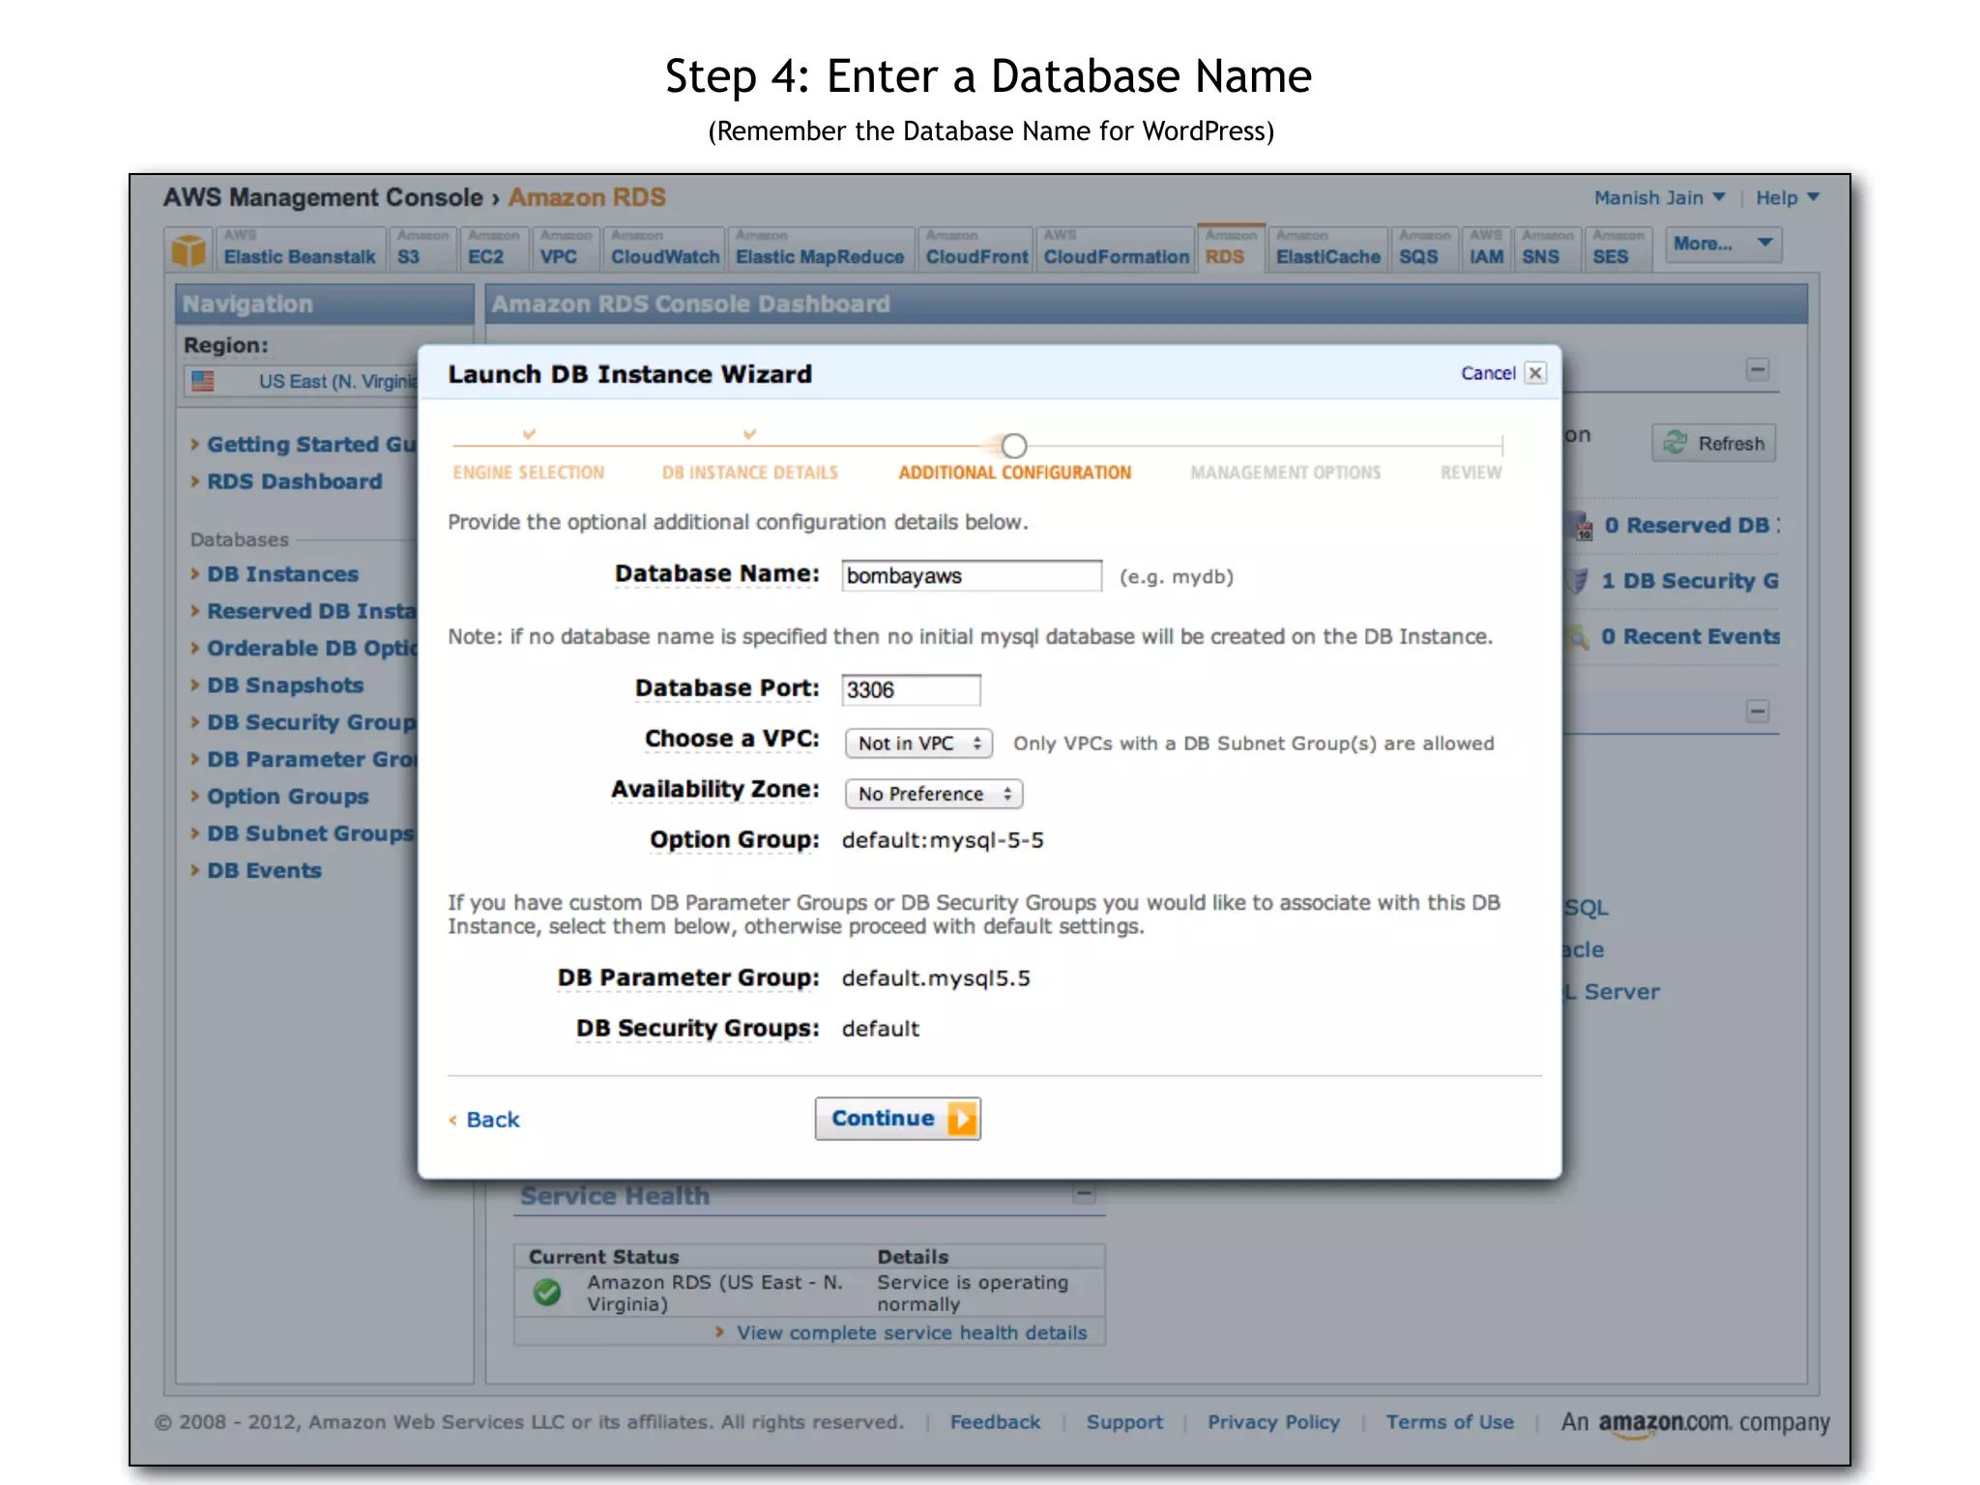1980x1485 pixels.
Task: Click the Continue button
Action: (897, 1119)
